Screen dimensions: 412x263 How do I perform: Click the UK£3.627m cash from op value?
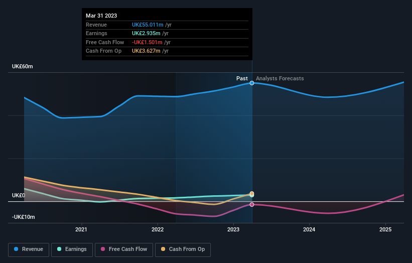(x=146, y=51)
